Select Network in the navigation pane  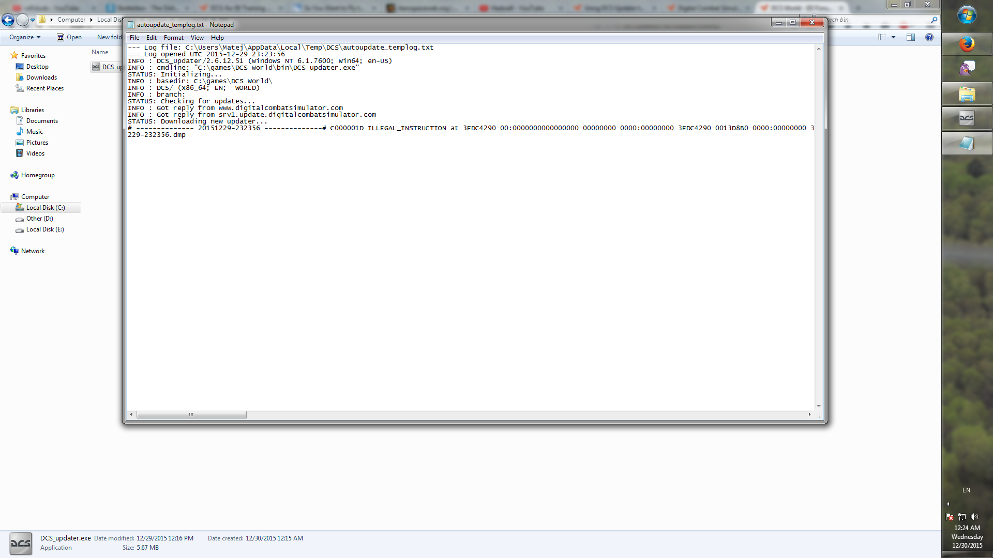(x=33, y=251)
